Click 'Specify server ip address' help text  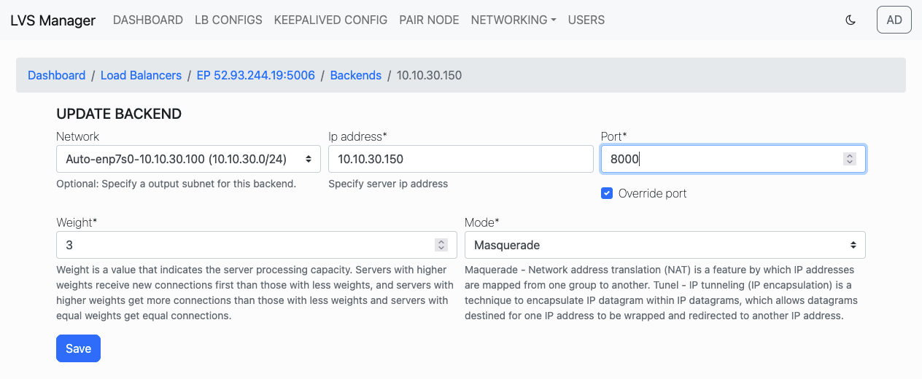pyautogui.click(x=388, y=184)
